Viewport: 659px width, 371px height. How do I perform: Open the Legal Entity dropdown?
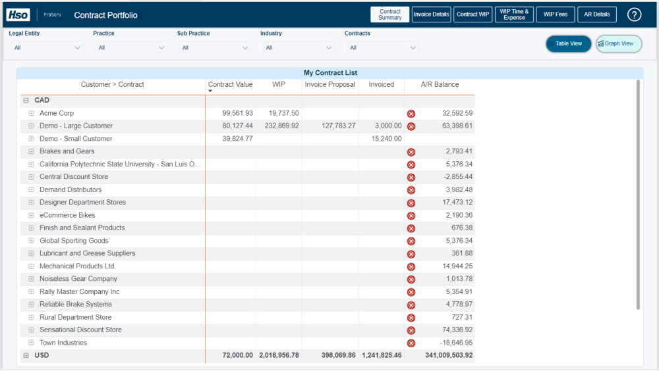tap(47, 47)
